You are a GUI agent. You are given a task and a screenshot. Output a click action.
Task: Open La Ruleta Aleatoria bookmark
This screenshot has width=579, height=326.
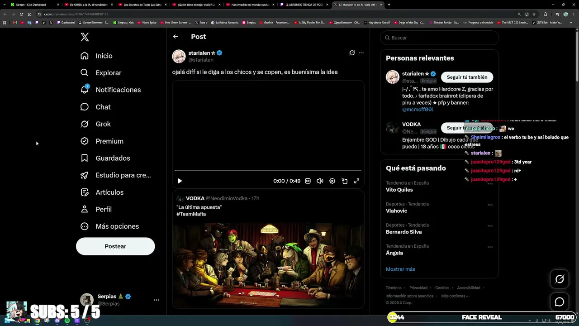click(225, 22)
